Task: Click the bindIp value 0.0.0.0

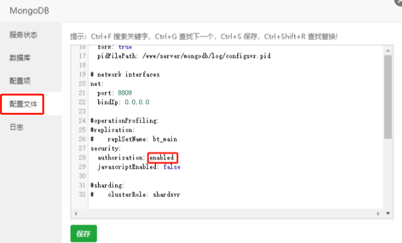Action: tap(137, 102)
